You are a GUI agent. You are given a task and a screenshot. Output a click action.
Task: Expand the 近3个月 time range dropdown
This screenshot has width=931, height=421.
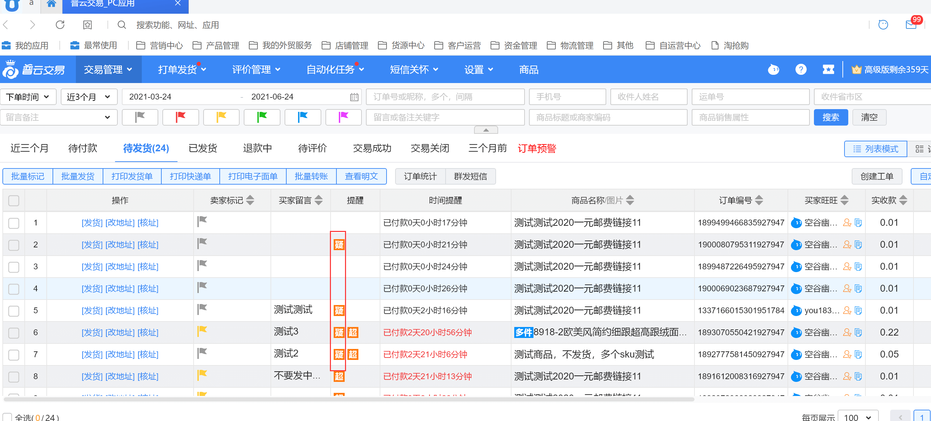coord(89,97)
